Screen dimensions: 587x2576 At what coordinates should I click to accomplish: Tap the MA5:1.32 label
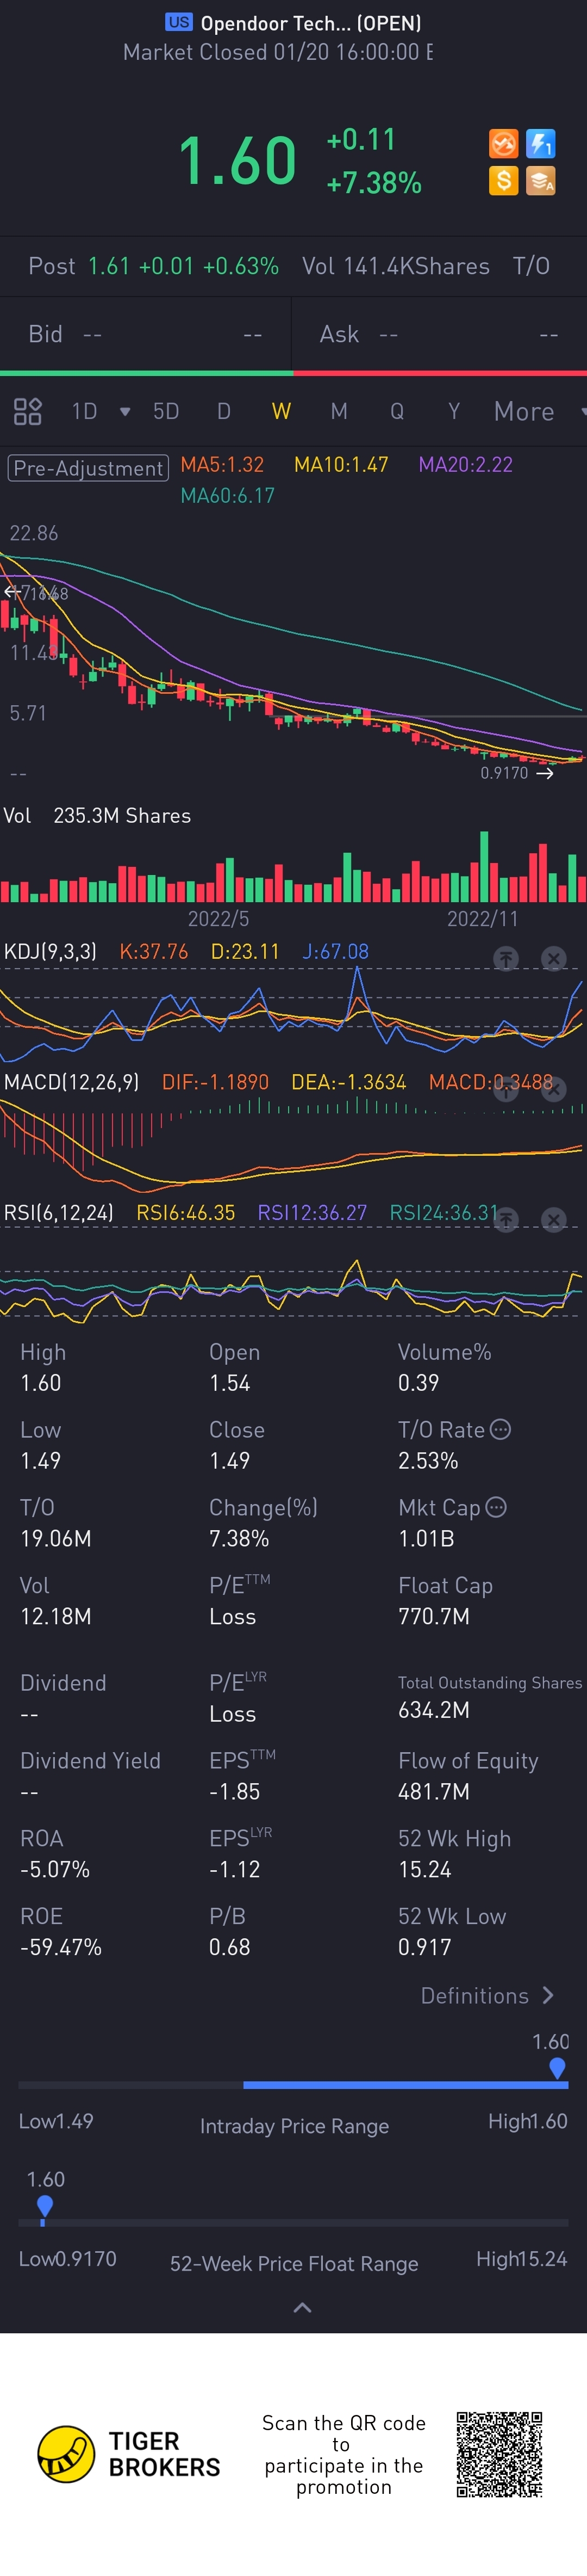coord(222,464)
